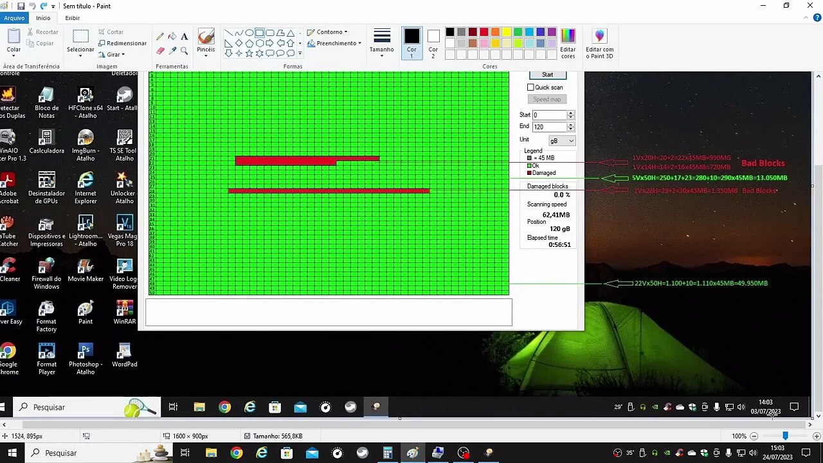Choose the Eraser tool
The image size is (823, 463).
pos(160,51)
